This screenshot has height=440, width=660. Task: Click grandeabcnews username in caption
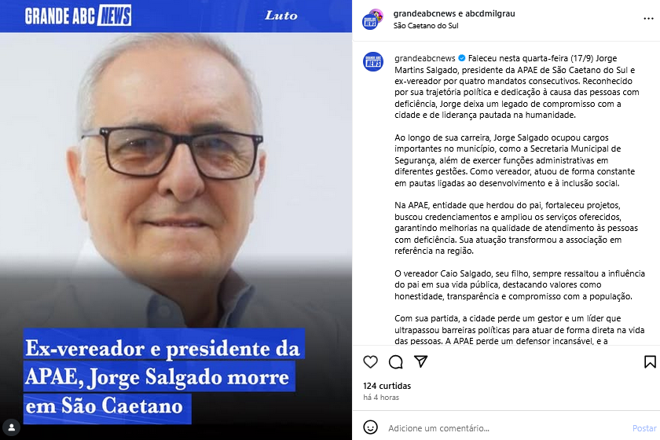[x=425, y=58]
